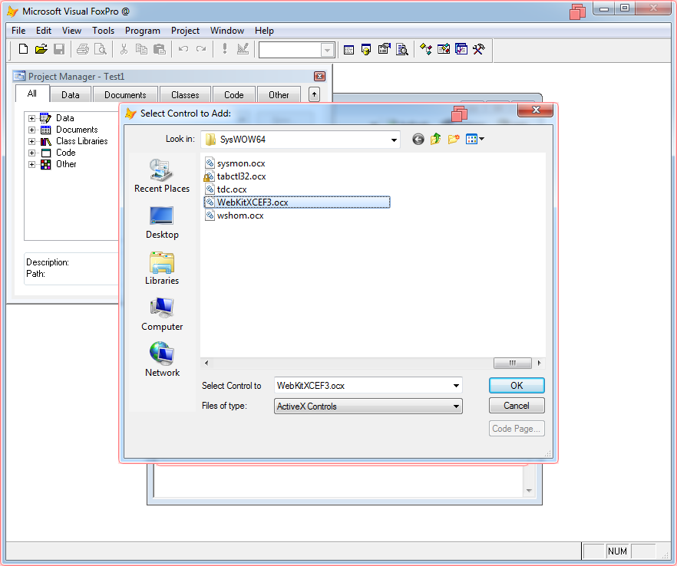Expand the Other tree node
The height and width of the screenshot is (566, 677).
(x=31, y=164)
